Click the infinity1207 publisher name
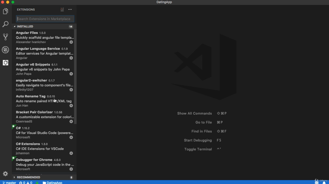The width and height of the screenshot is (329, 184). click(x=25, y=90)
